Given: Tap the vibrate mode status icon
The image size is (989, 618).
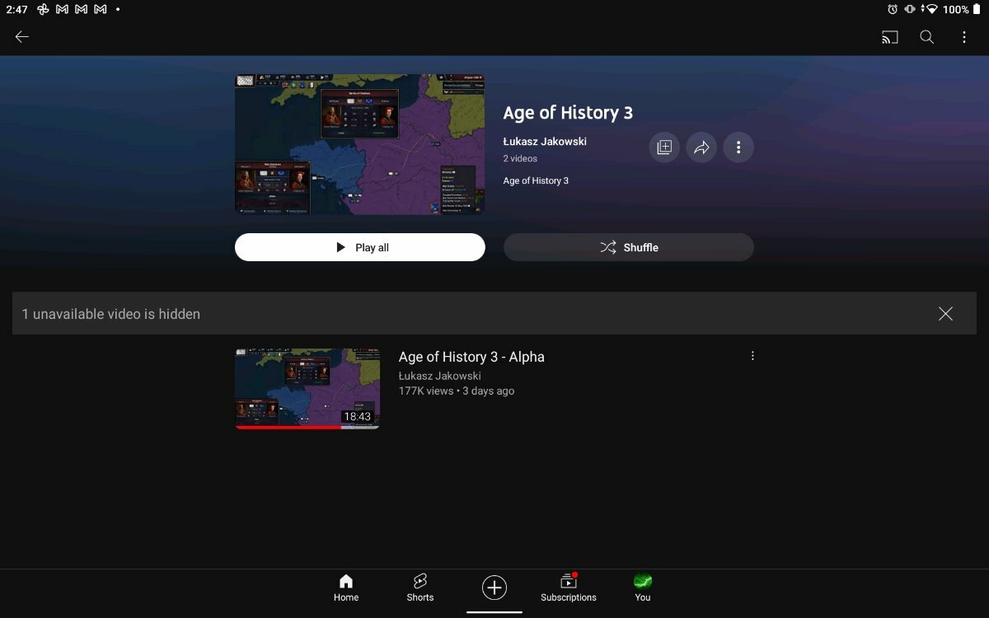Looking at the screenshot, I should 910,9.
